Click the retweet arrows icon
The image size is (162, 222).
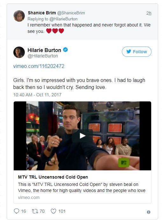(x=35, y=211)
